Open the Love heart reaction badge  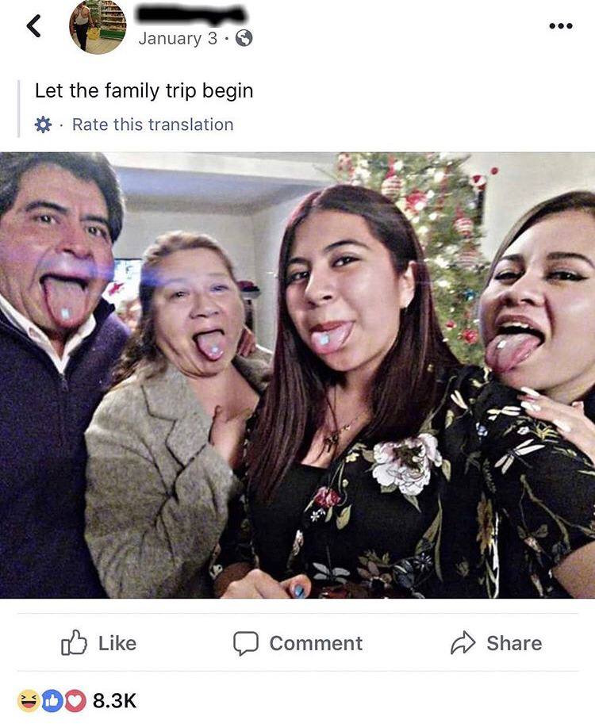coord(75,700)
